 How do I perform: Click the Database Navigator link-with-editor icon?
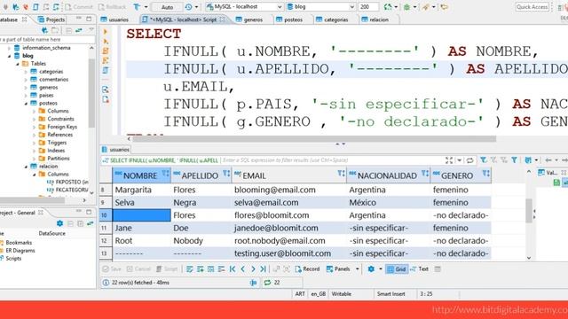pyautogui.click(x=79, y=30)
